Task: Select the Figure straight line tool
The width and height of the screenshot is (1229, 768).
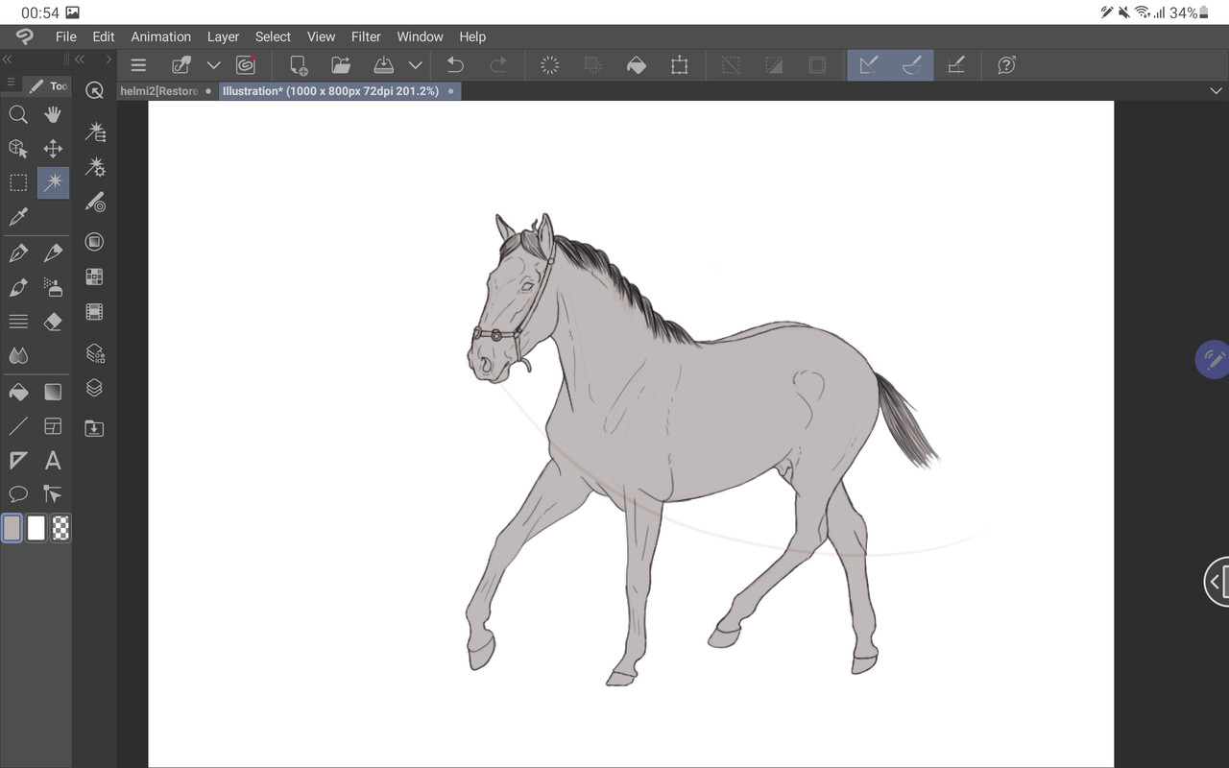Action: coord(18,426)
